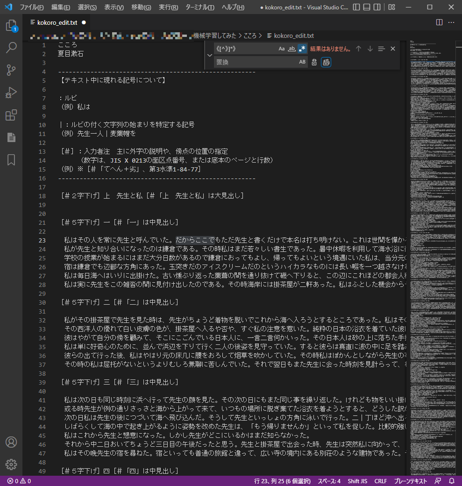Disable Use Regular Expression in find widget
Image resolution: width=462 pixels, height=486 pixels.
[302, 49]
